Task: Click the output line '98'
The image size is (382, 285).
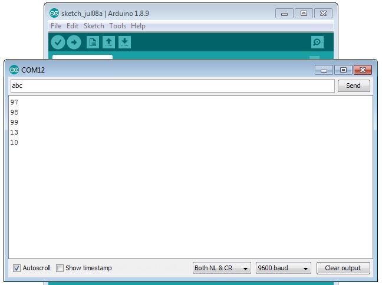Action: click(x=14, y=112)
